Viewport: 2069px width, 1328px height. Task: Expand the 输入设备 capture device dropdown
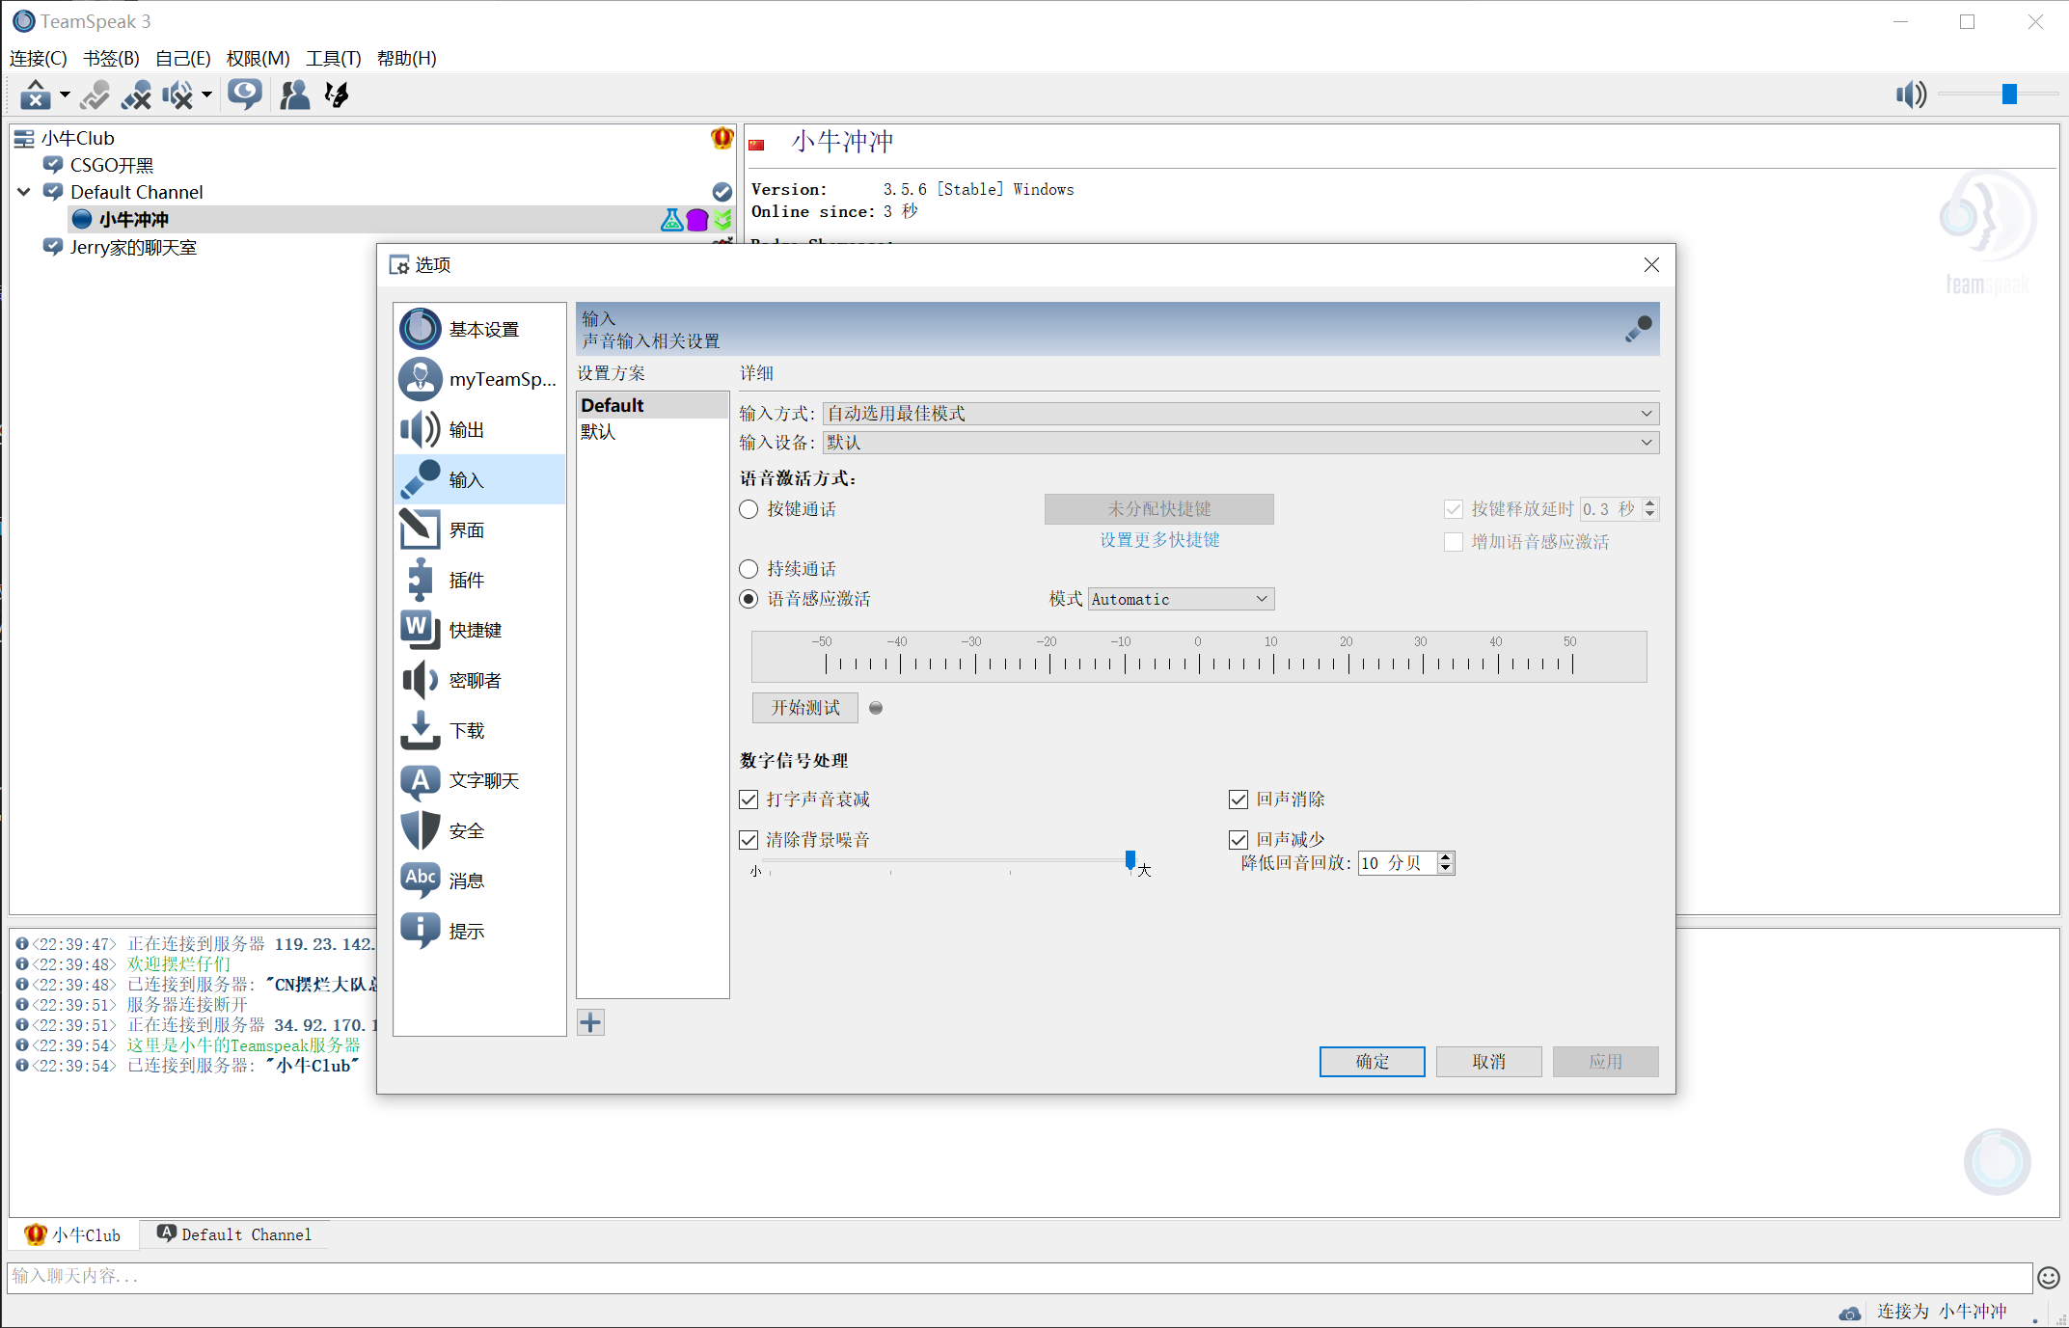pos(1239,443)
